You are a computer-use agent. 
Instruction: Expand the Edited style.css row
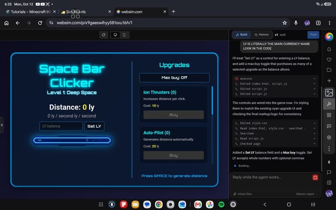coord(275,123)
